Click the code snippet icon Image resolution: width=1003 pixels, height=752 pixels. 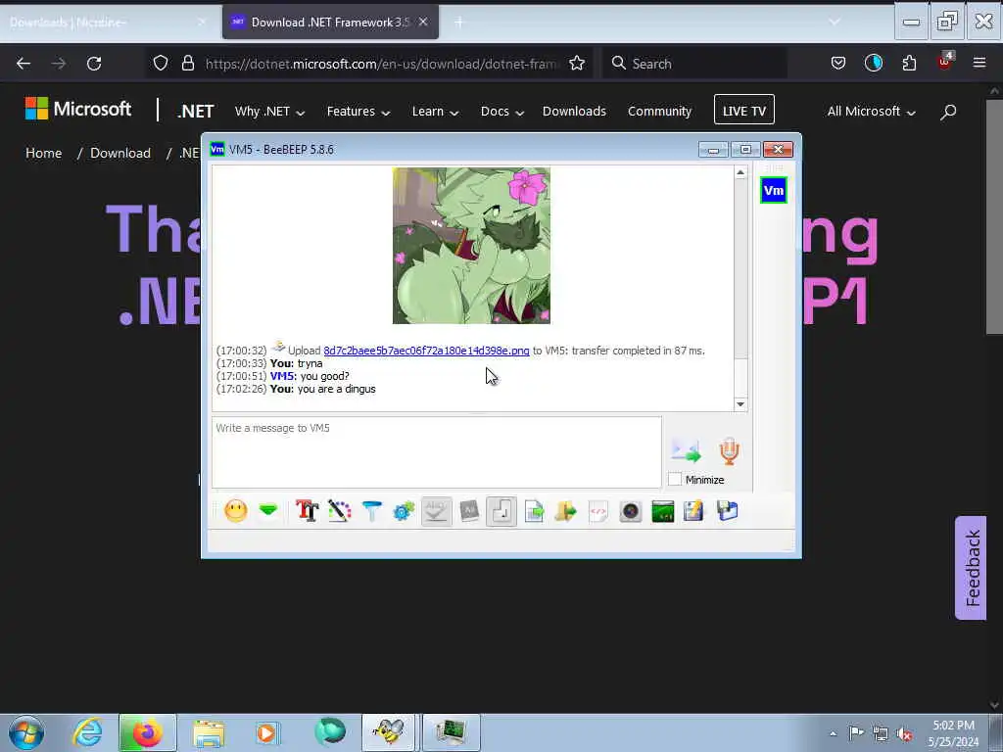(x=598, y=511)
